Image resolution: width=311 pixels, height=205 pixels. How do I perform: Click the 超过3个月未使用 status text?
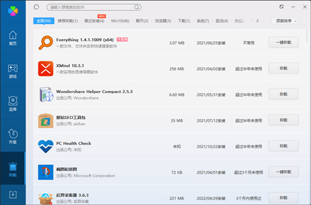[x=249, y=172]
